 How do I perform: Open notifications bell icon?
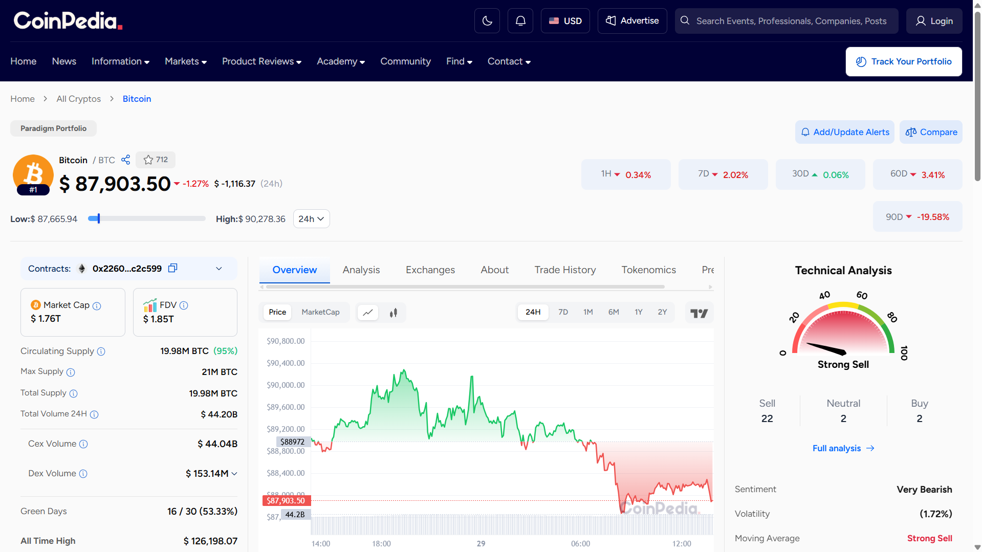520,21
